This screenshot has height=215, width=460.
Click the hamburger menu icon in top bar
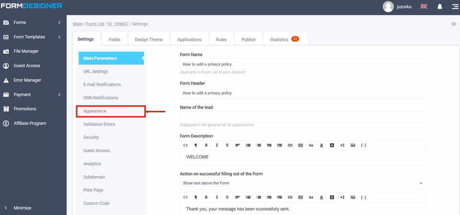pos(454,7)
